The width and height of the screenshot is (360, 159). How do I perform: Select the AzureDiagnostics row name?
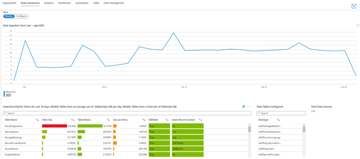[14, 126]
